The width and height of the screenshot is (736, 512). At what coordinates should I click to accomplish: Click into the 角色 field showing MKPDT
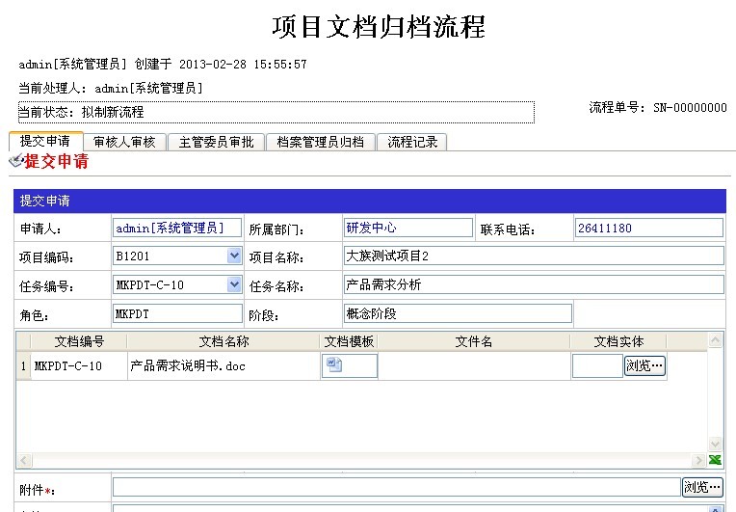[177, 313]
